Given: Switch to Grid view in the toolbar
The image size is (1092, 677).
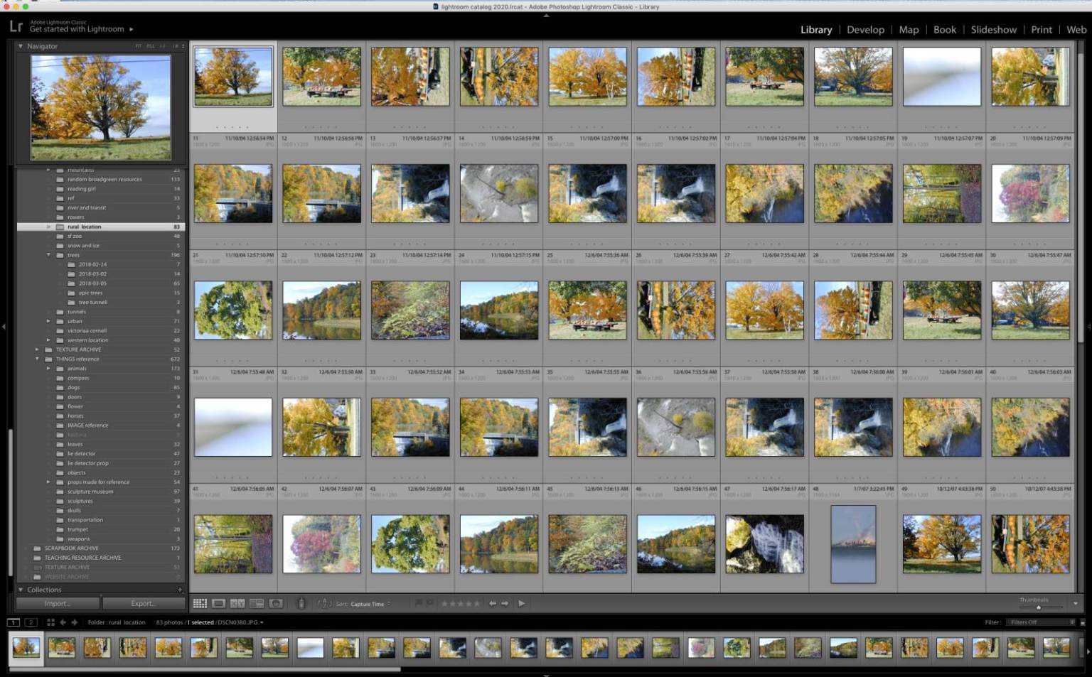Looking at the screenshot, I should click(x=200, y=603).
